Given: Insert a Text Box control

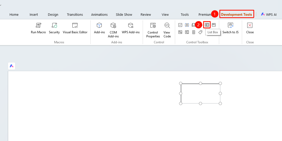Looking at the screenshot, I should click(x=187, y=25).
